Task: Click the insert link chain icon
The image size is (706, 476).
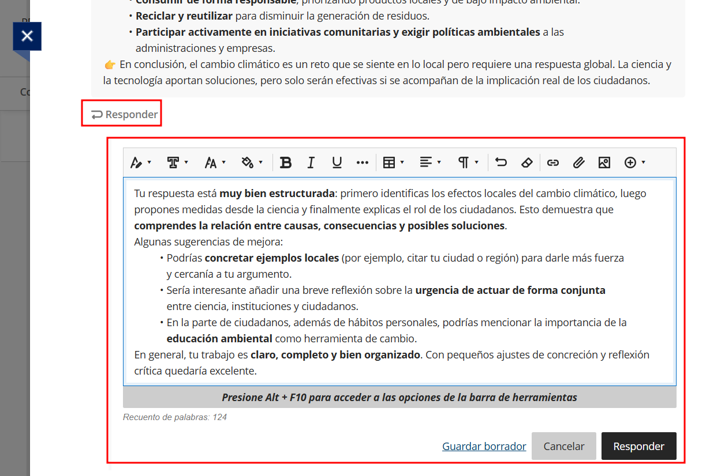Action: [553, 163]
